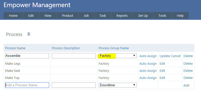Sort by Process Group Name column header
The height and width of the screenshot is (102, 201).
point(114,48)
